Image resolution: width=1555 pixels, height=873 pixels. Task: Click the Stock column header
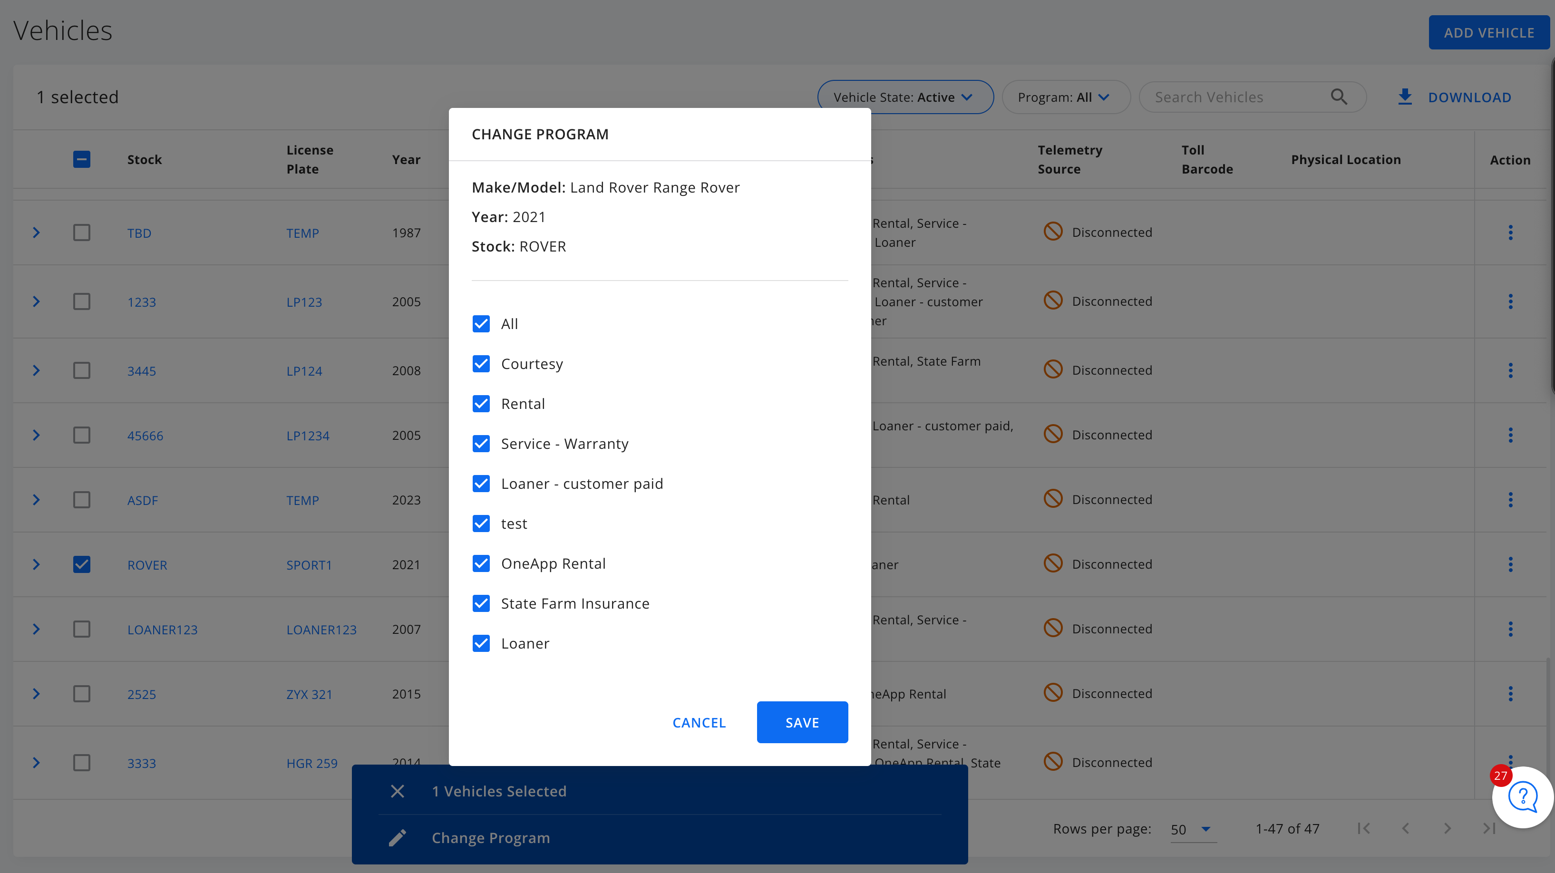144,159
